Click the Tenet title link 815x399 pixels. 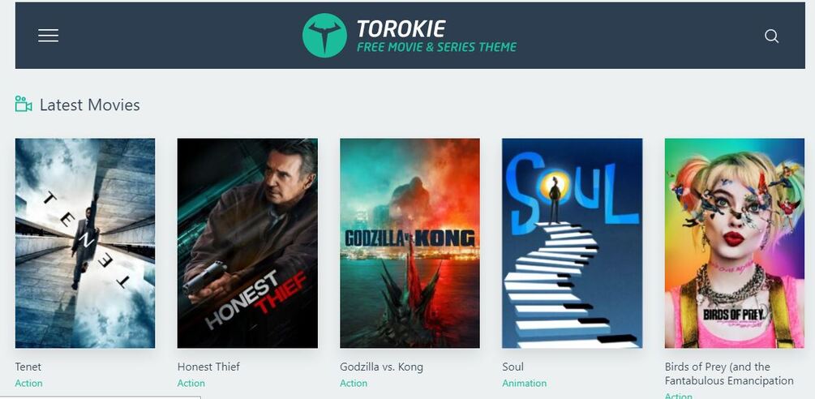point(28,367)
